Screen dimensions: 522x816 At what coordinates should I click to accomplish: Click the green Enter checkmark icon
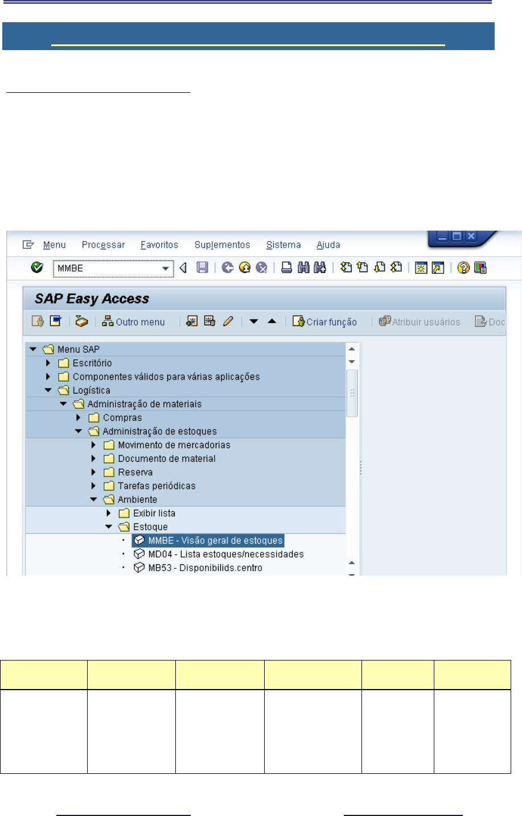tap(37, 268)
